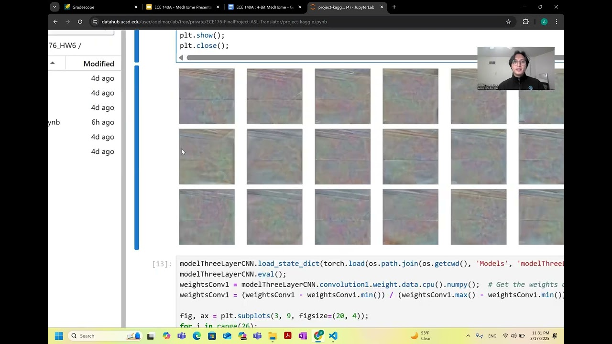Focus the address bar URL
Image resolution: width=612 pixels, height=344 pixels.
tap(214, 21)
